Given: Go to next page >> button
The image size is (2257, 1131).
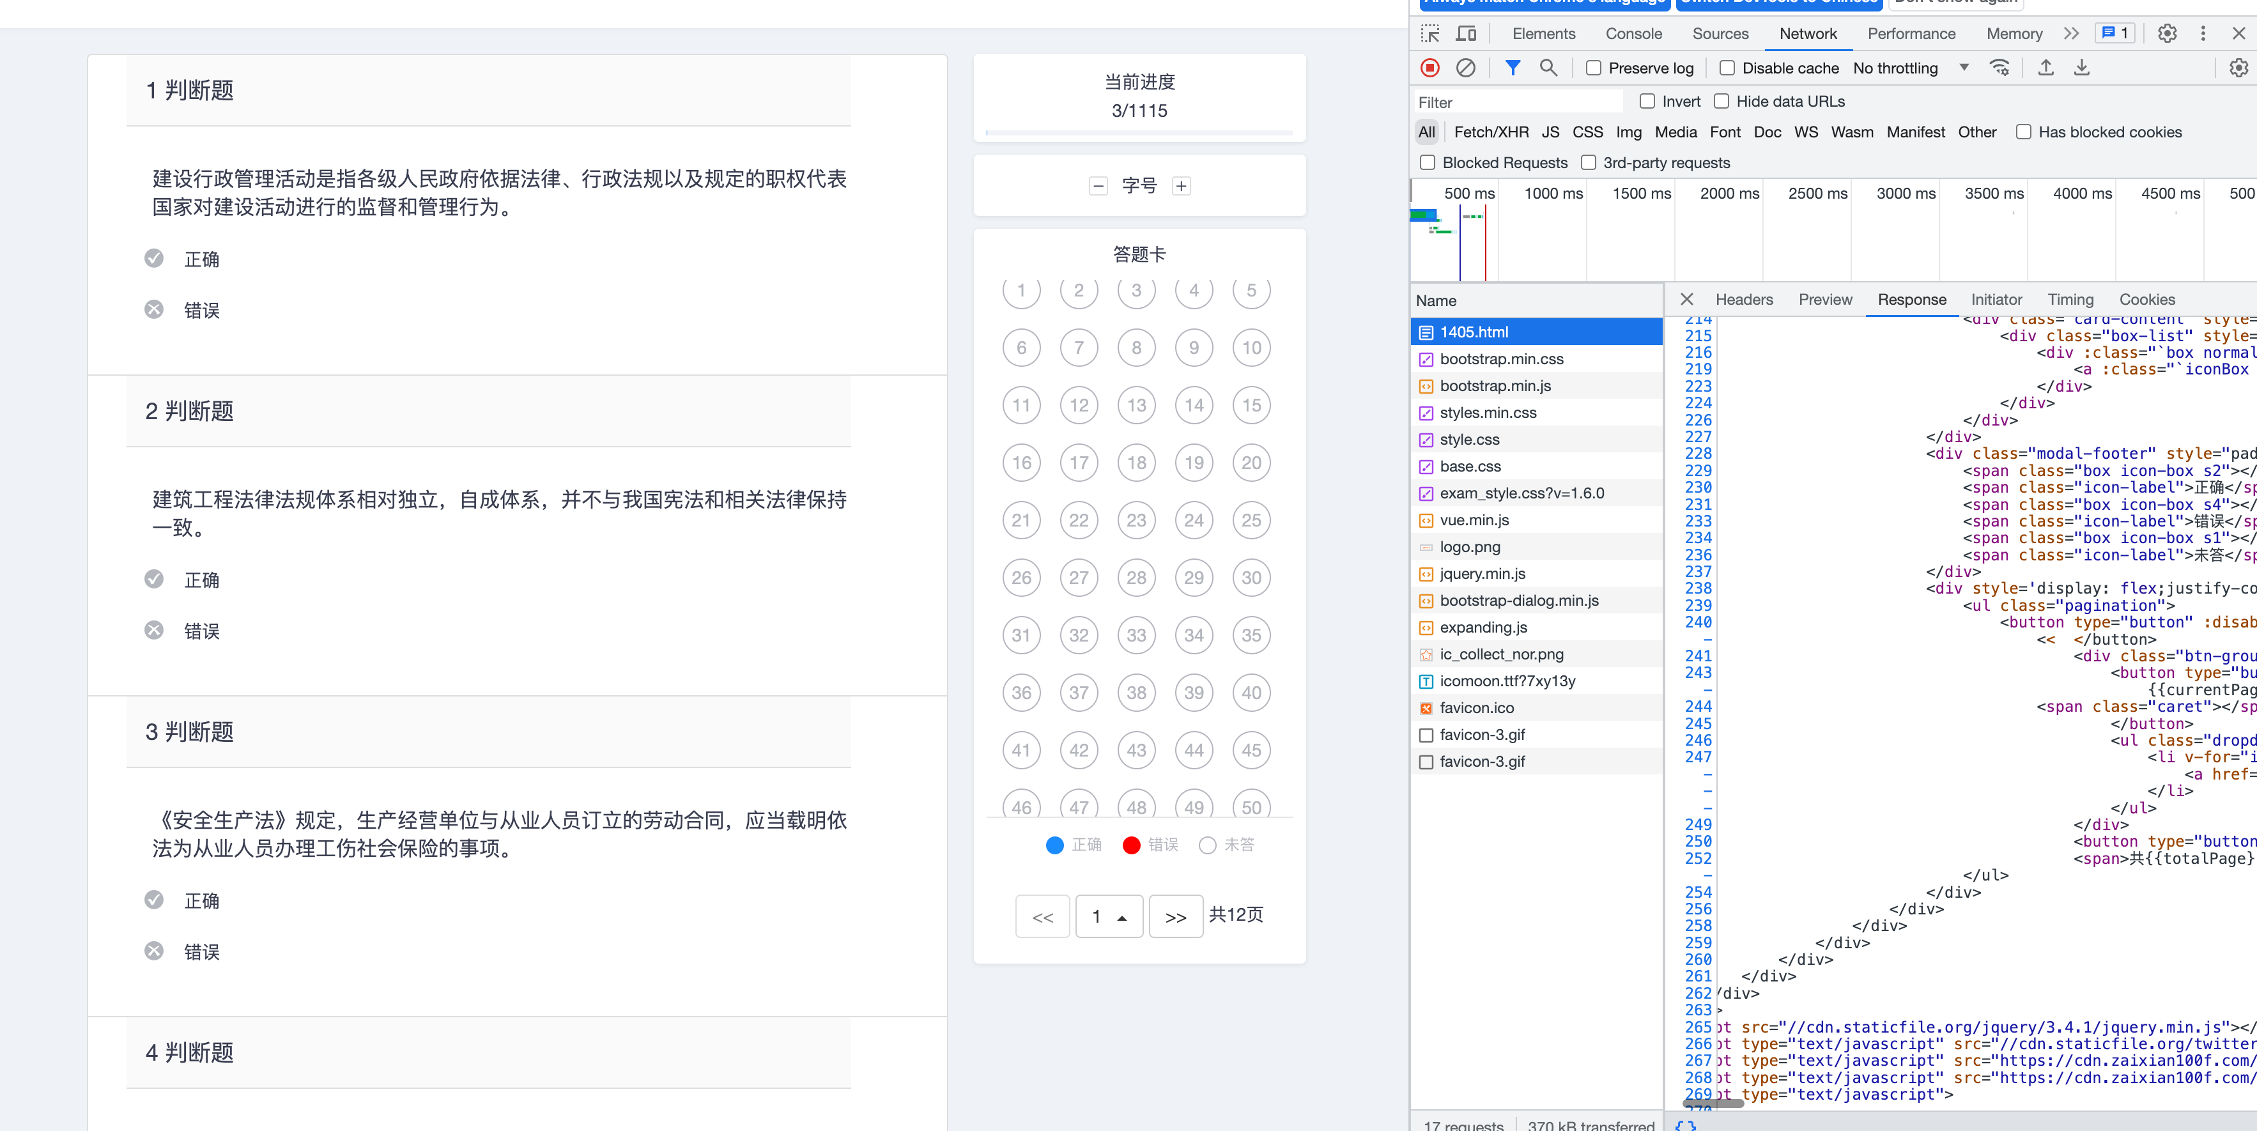Looking at the screenshot, I should point(1175,916).
